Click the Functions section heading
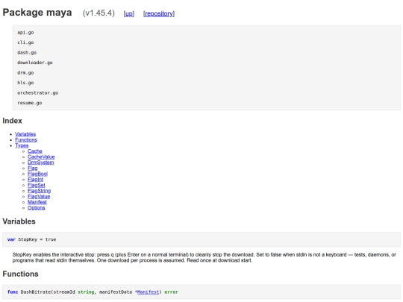 tap(21, 274)
